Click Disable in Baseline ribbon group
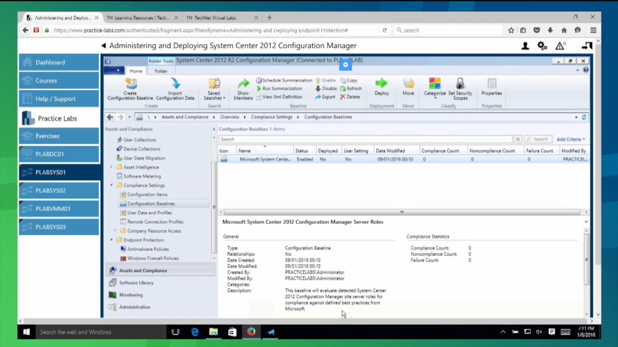The image size is (618, 347). 326,89
